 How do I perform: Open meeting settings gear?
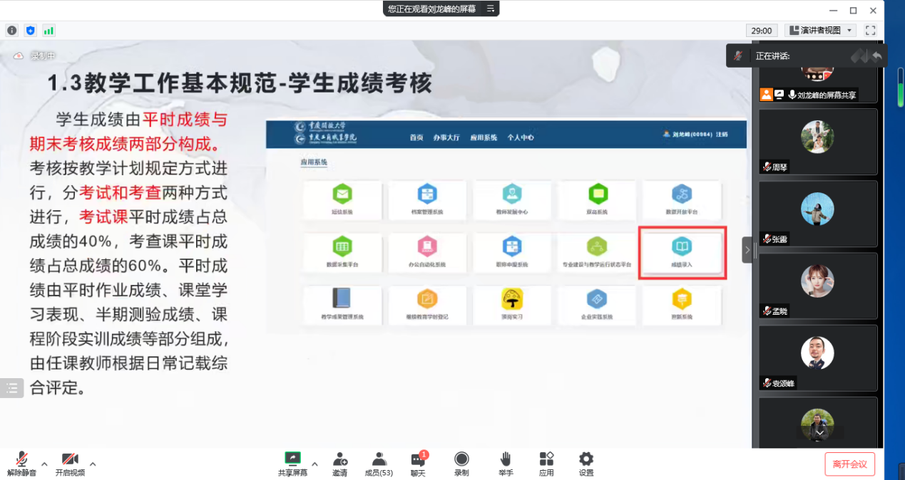586,463
